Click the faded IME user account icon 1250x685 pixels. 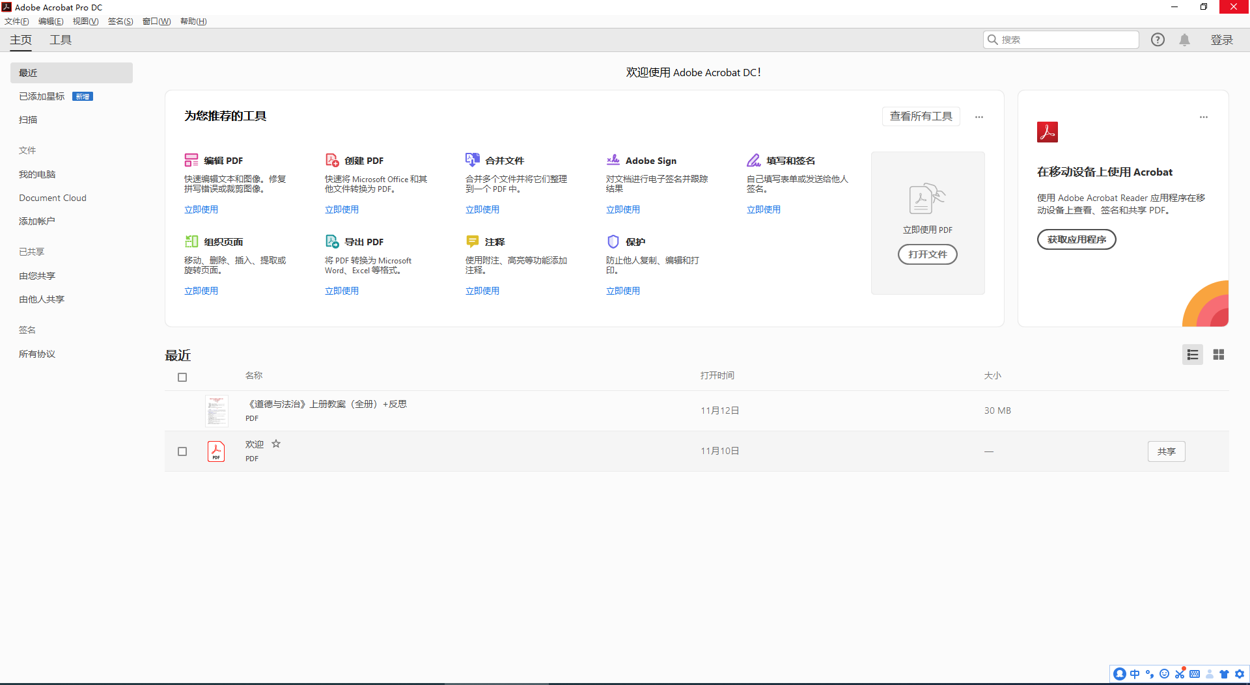1210,674
